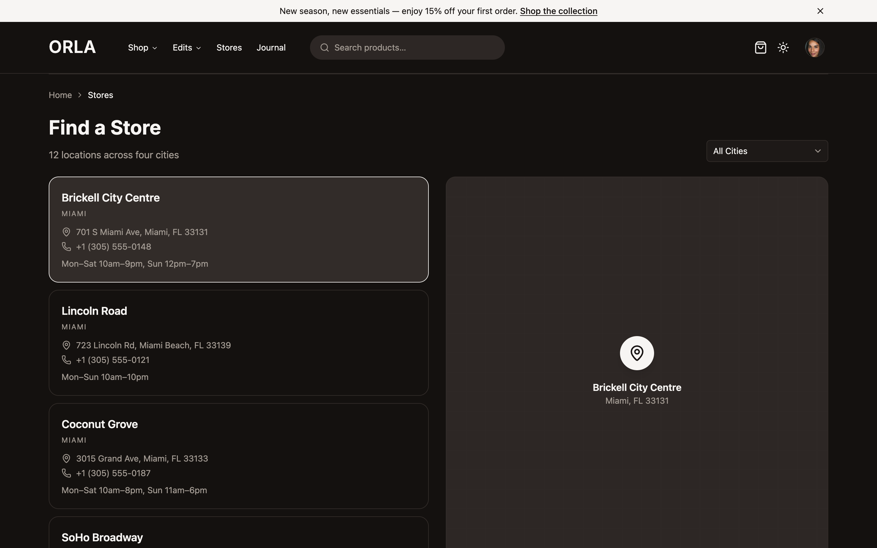The height and width of the screenshot is (548, 877).
Task: Follow the Shop the collection link
Action: click(558, 11)
